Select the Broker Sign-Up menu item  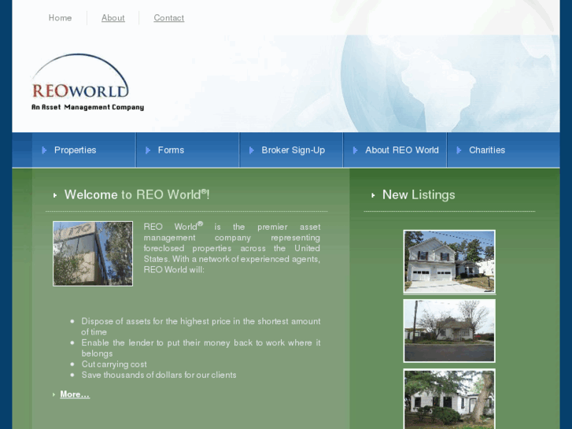pos(293,150)
